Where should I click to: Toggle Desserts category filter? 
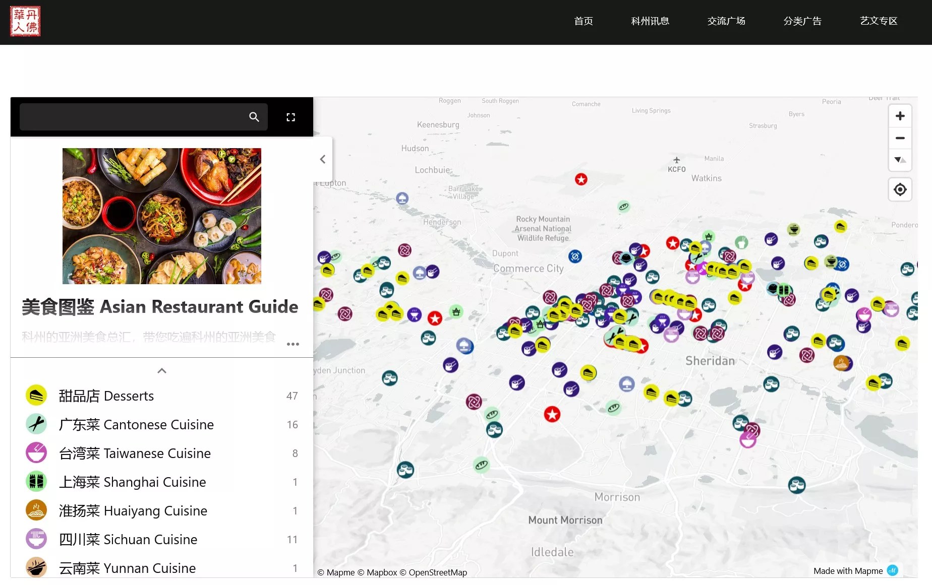(106, 396)
